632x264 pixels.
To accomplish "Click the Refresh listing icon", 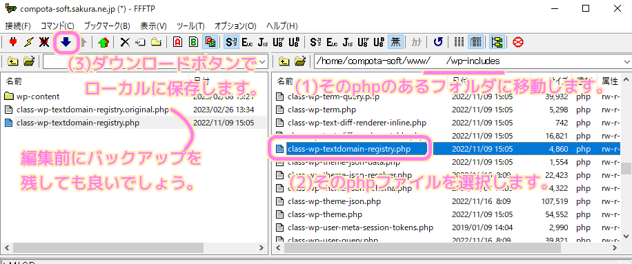I will (438, 42).
